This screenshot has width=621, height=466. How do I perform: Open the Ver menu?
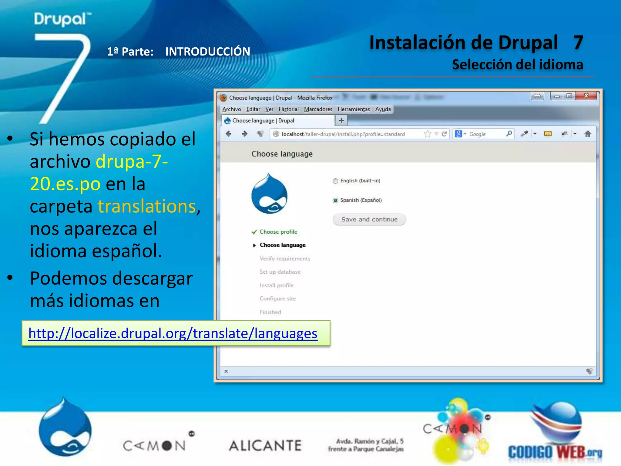[269, 109]
